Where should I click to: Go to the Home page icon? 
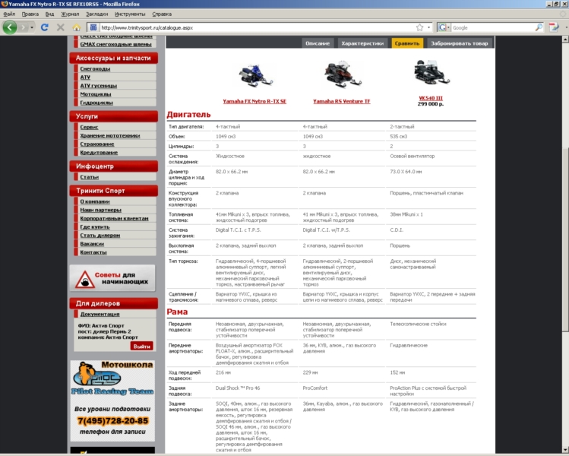click(x=76, y=27)
